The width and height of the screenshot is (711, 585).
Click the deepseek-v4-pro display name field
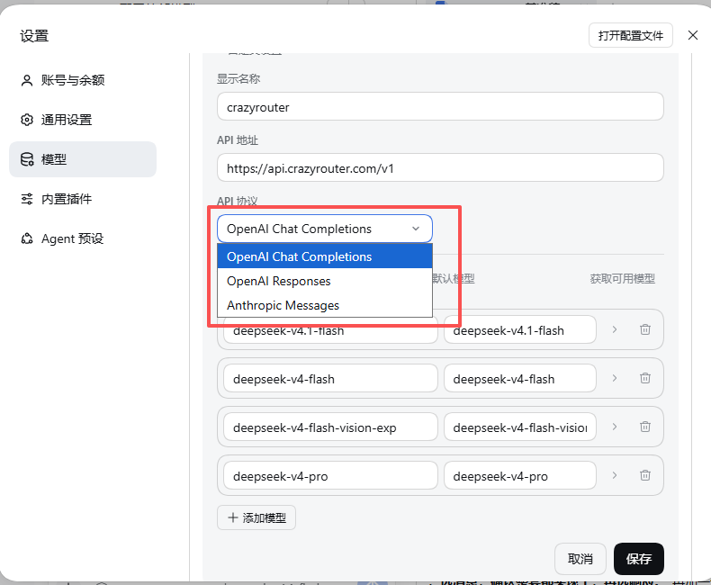(519, 476)
